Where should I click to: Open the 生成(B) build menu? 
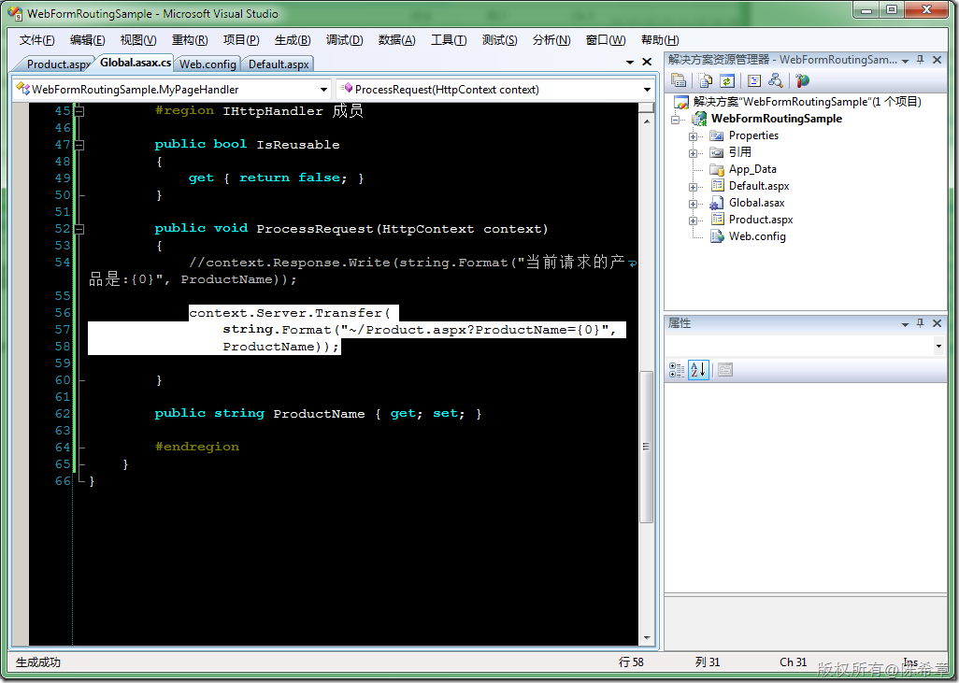click(293, 40)
